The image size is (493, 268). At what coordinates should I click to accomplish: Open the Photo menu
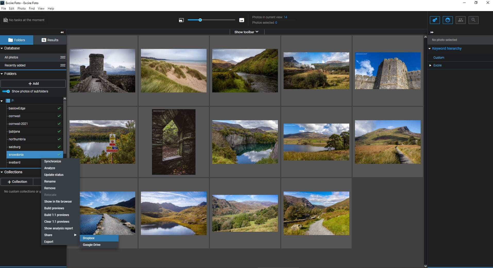coord(22,8)
